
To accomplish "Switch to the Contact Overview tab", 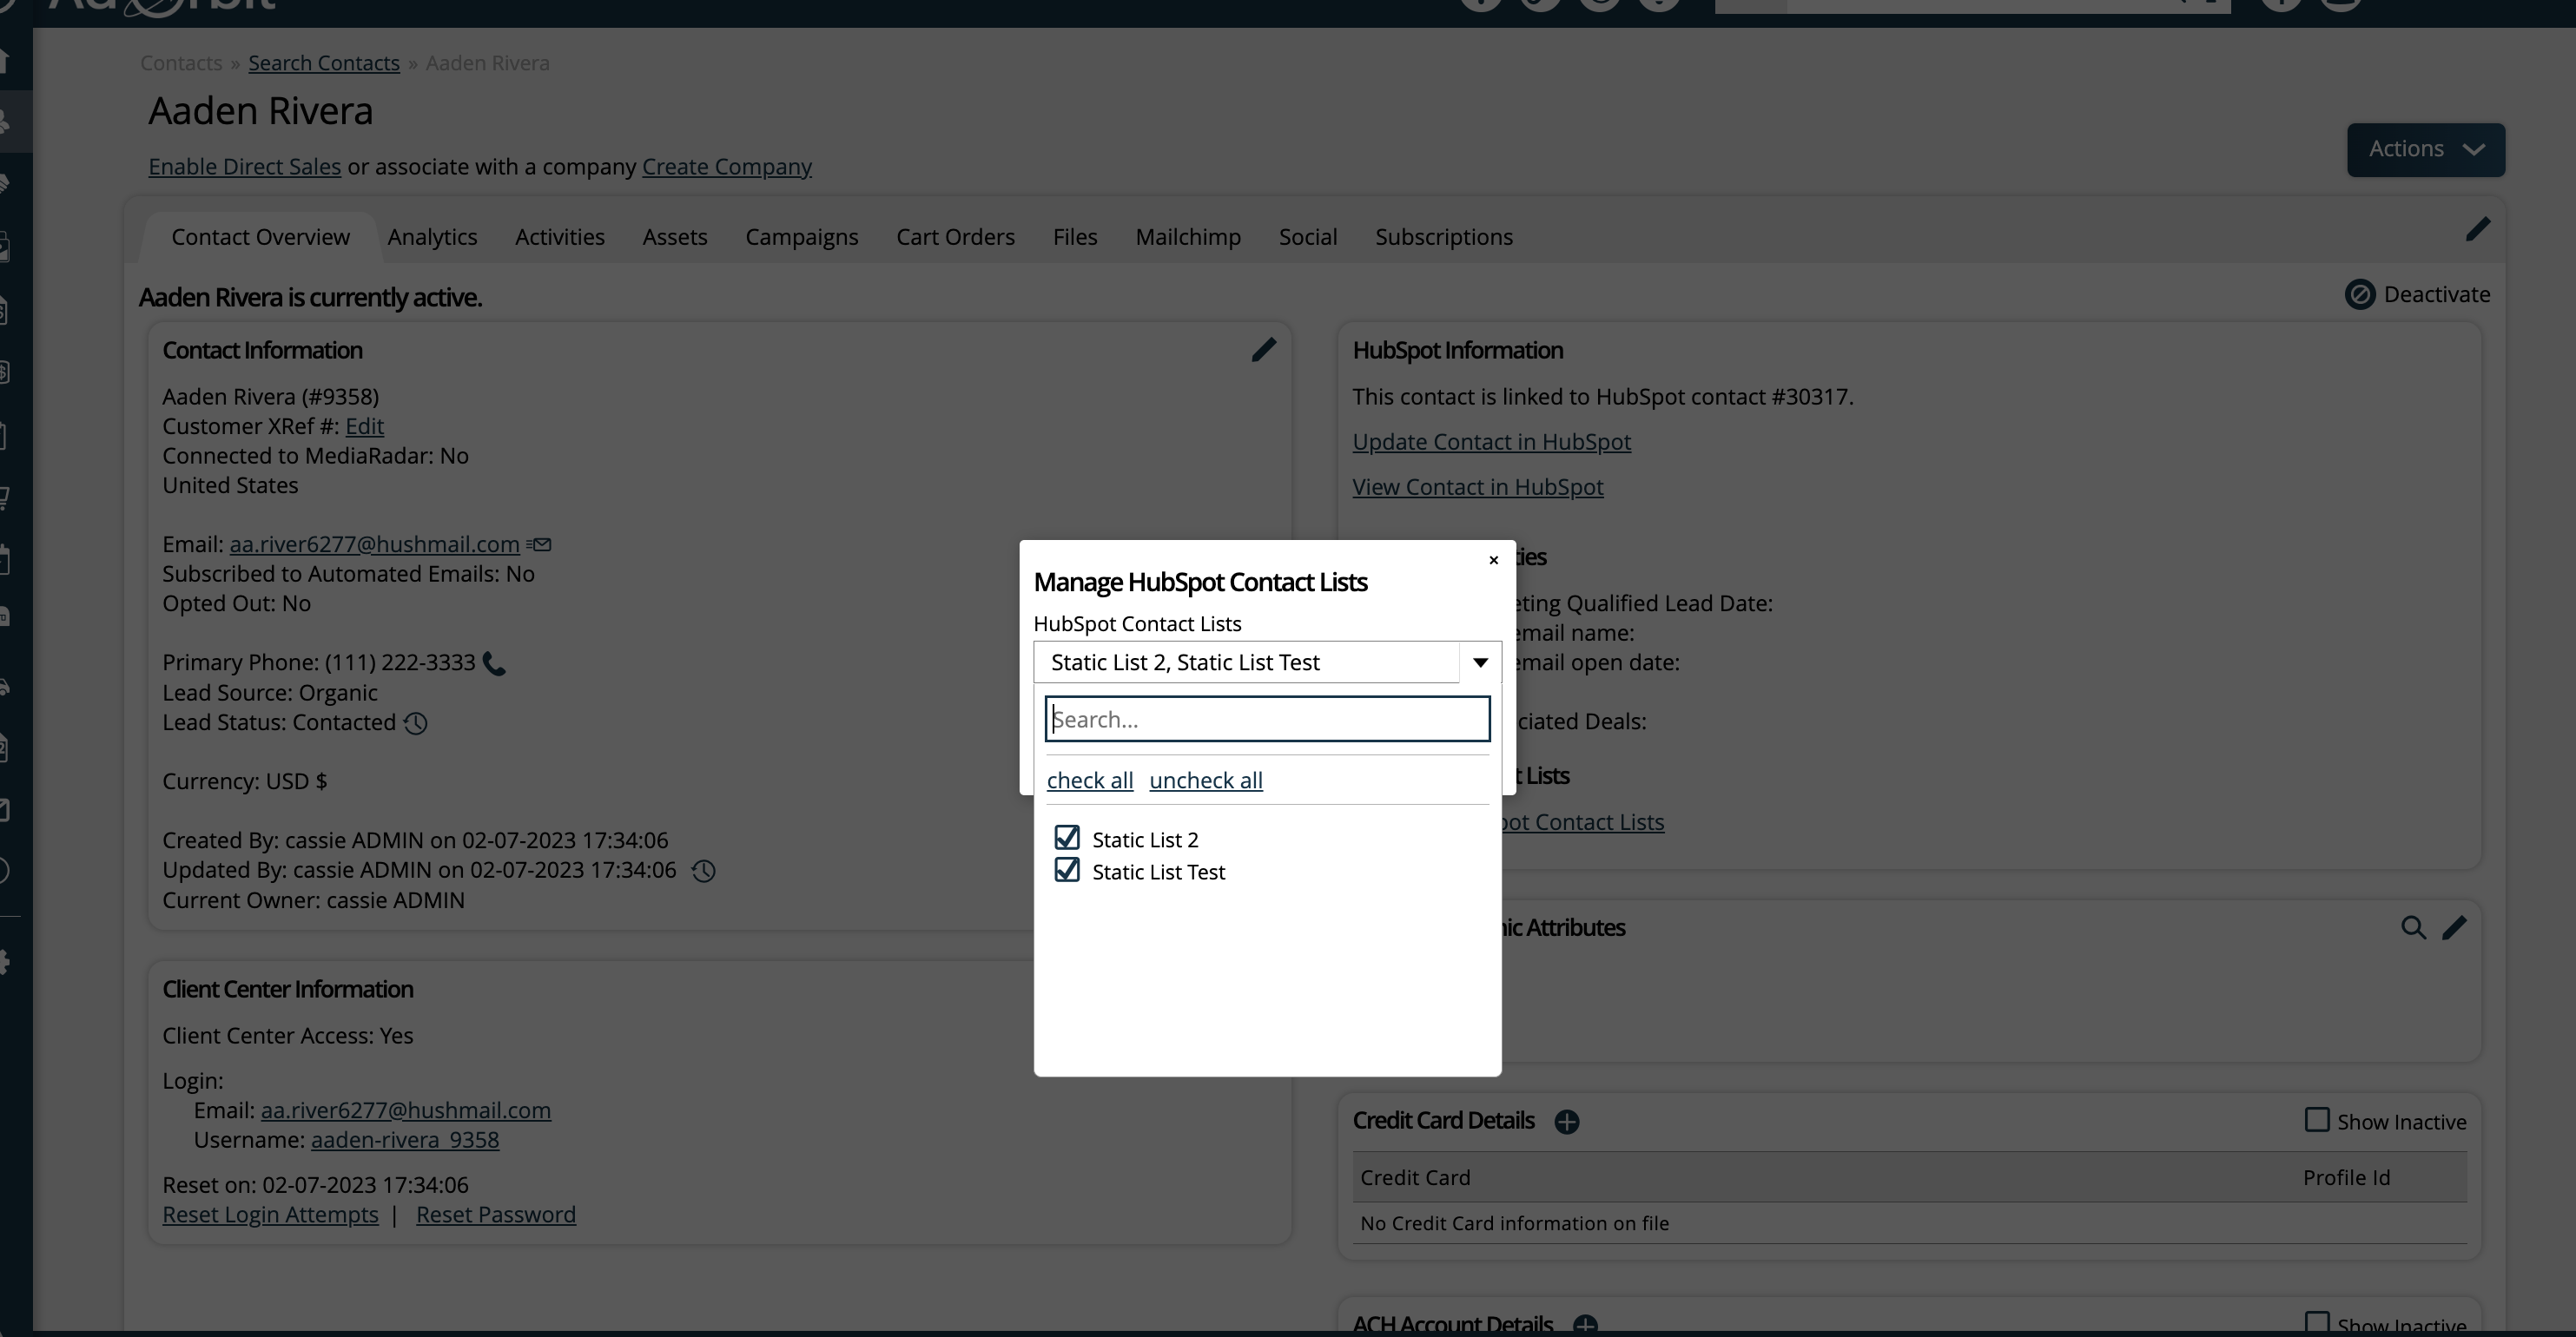I will [260, 237].
